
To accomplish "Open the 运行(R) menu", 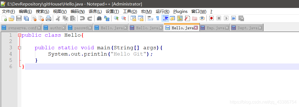I will 162,11.
